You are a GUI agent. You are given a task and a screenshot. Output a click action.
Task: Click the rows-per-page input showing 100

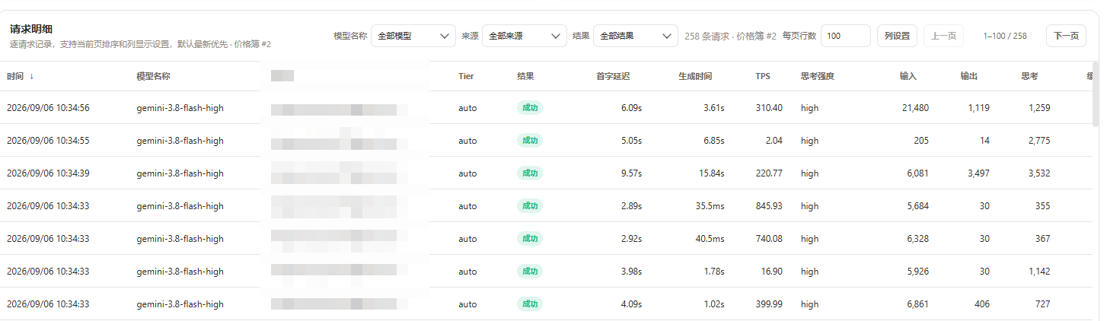pyautogui.click(x=845, y=36)
